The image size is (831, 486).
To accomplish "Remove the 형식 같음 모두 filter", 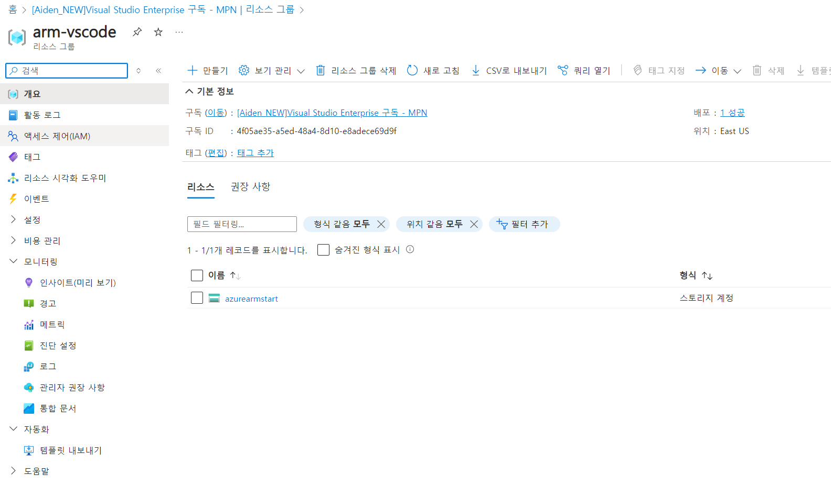I will 381,224.
